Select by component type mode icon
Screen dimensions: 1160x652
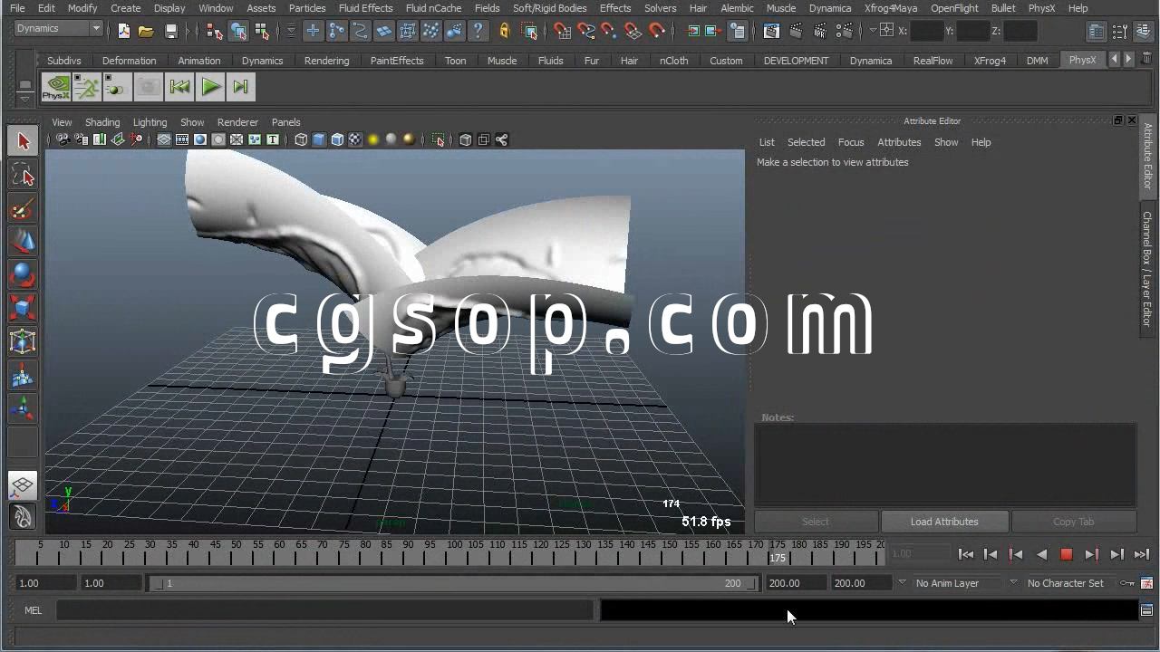[263, 31]
